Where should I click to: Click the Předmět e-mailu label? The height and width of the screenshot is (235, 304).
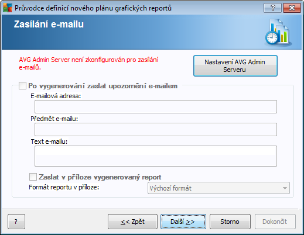pyautogui.click(x=54, y=119)
